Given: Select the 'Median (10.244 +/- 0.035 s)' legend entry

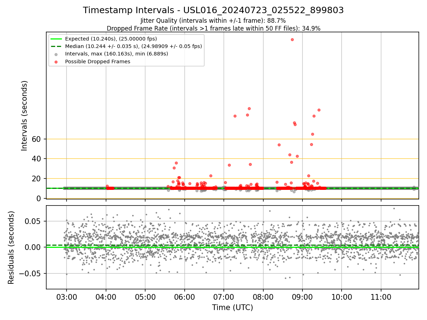Looking at the screenshot, I should pyautogui.click(x=133, y=46).
